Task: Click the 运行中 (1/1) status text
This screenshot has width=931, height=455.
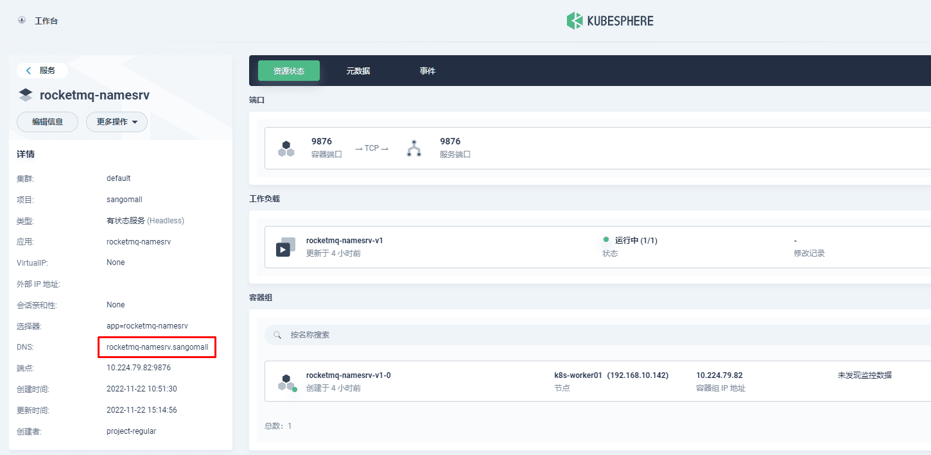Action: coord(636,241)
